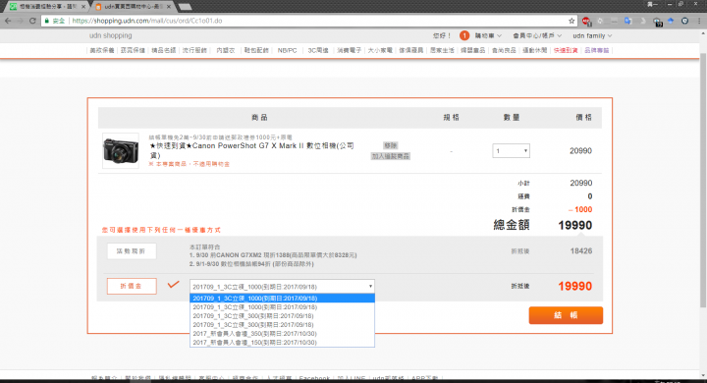Open the NB/PC category
Viewport: 707px width, 383px height.
tap(287, 50)
